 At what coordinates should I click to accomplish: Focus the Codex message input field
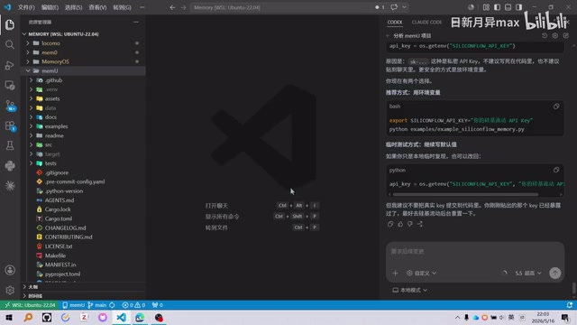tap(475, 252)
